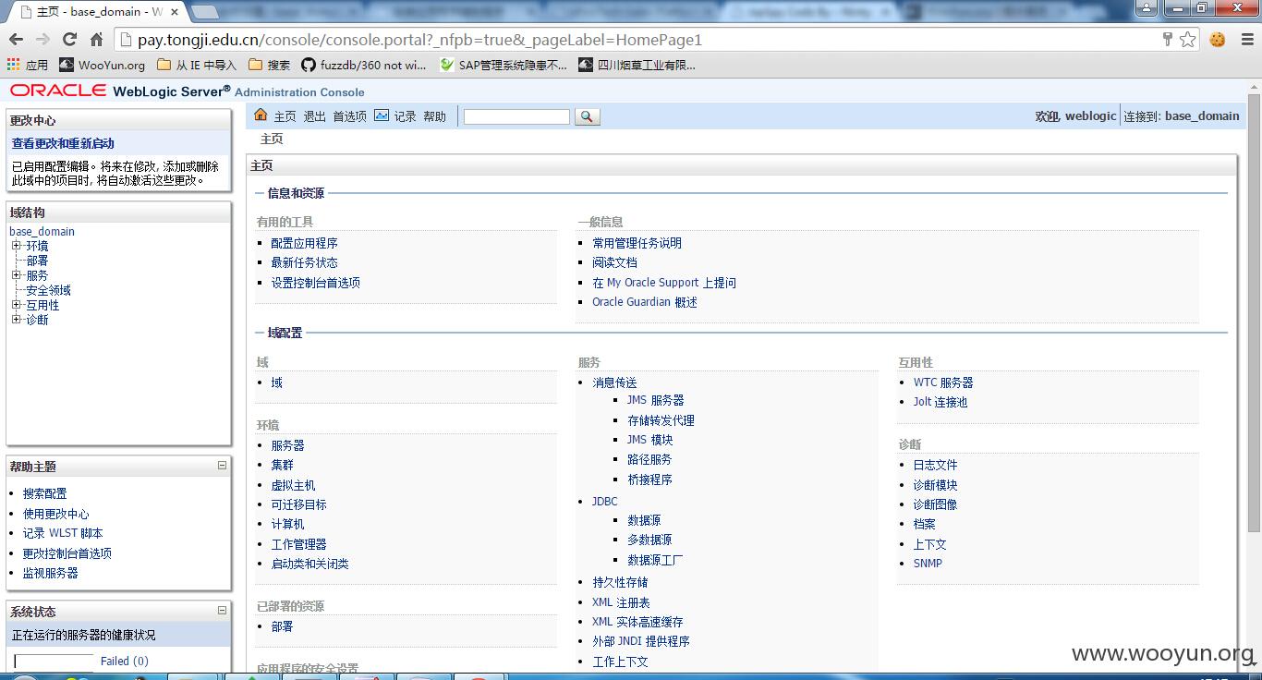Expand the 互用性 tree node
1262x680 pixels.
(16, 305)
